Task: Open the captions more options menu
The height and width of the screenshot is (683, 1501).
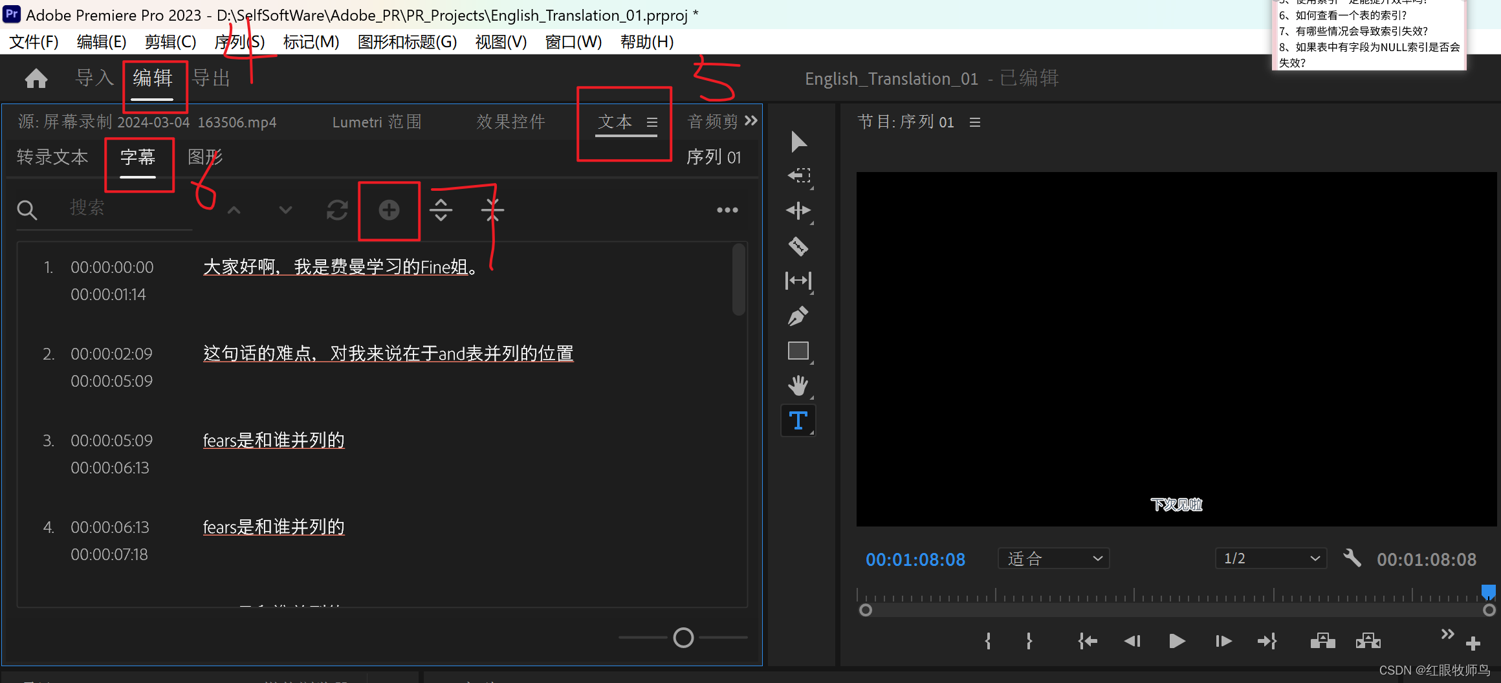Action: tap(727, 210)
